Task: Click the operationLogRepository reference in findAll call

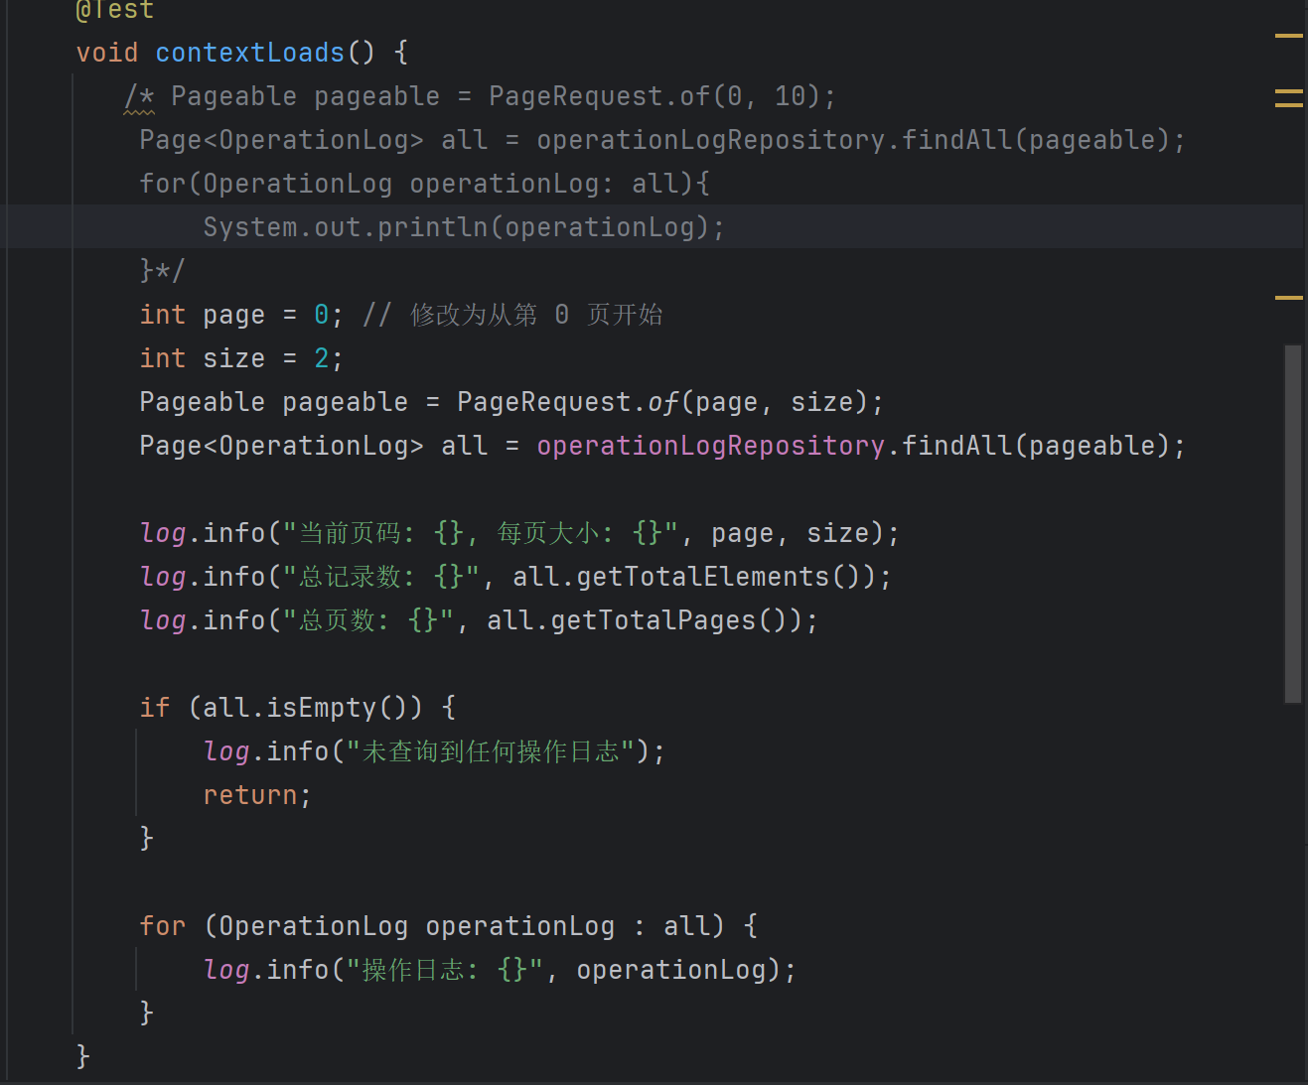Action: tap(710, 445)
